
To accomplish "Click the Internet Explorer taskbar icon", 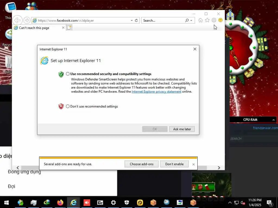I will 73,203.
